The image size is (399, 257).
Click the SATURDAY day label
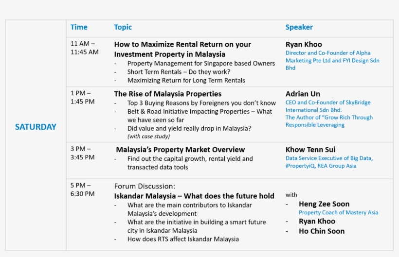[36, 127]
